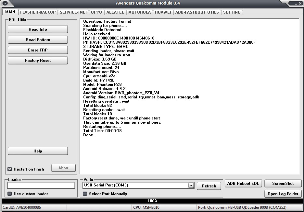This screenshot has width=304, height=212.
Task: Go to the HUAWEI tab
Action: coord(163,12)
